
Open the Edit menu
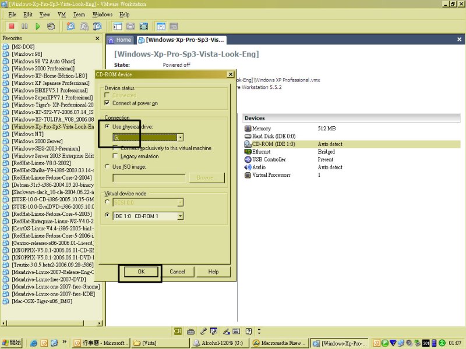(x=28, y=15)
